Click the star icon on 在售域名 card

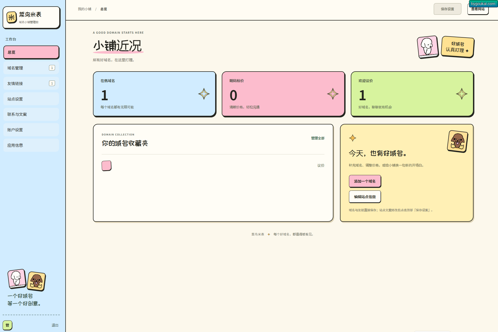(204, 94)
